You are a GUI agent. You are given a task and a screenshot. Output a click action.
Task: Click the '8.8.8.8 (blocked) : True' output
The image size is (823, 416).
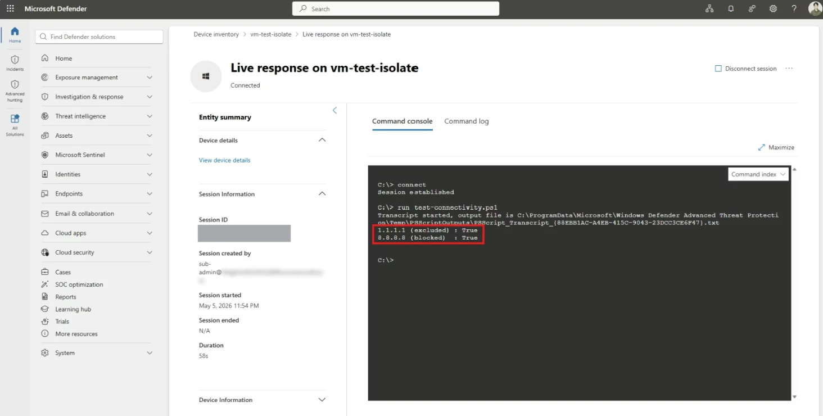pos(428,238)
